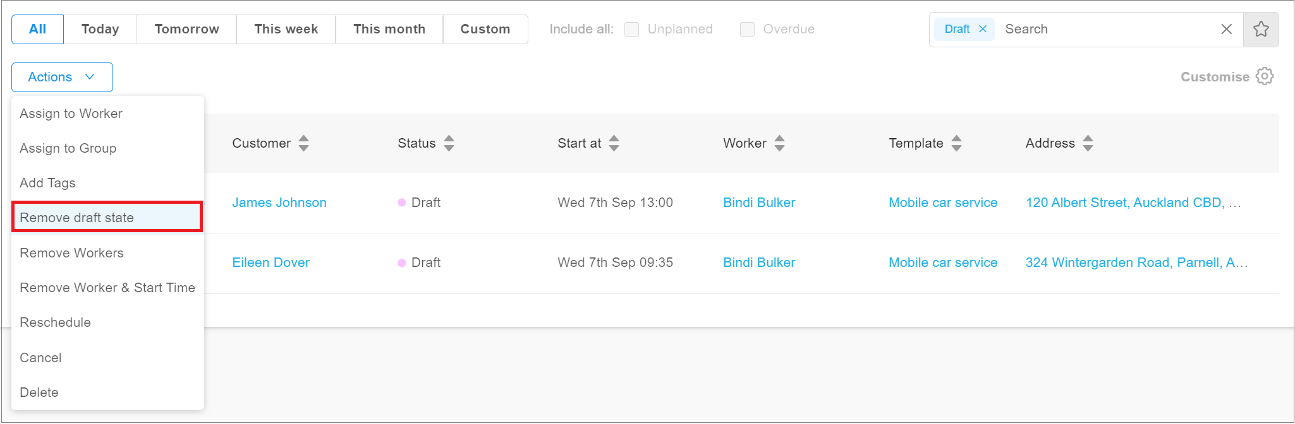The width and height of the screenshot is (1295, 424).
Task: Sort by Customer column arrows
Action: coord(304,143)
